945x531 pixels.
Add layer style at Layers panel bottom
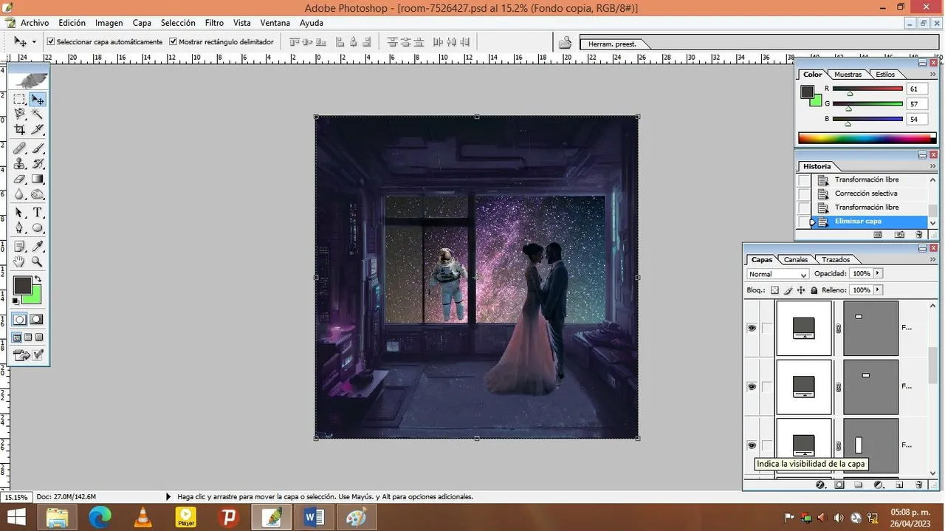pos(820,485)
